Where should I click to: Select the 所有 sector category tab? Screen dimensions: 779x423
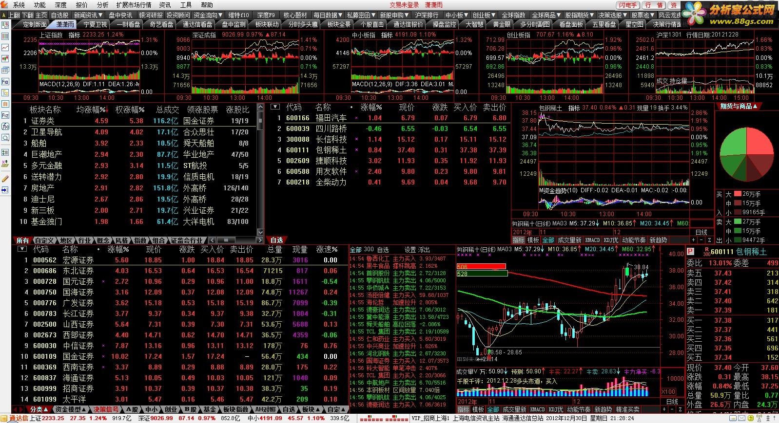click(22, 240)
